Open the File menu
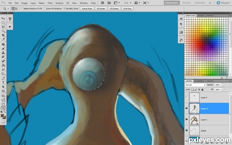The width and height of the screenshot is (232, 145). (10, 3)
